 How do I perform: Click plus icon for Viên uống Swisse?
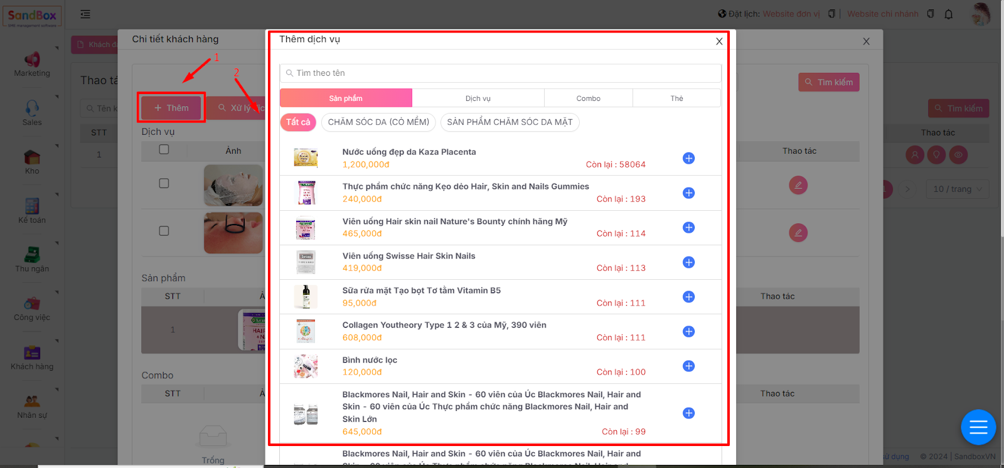688,262
